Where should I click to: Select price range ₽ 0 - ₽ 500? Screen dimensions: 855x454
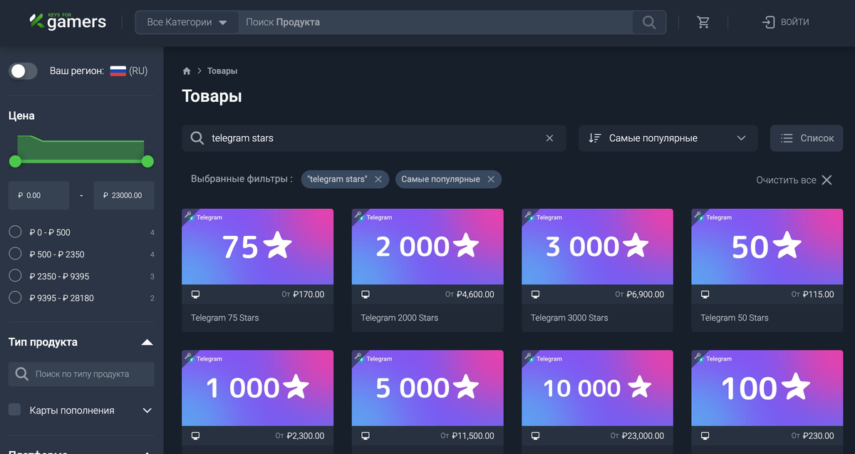click(15, 232)
